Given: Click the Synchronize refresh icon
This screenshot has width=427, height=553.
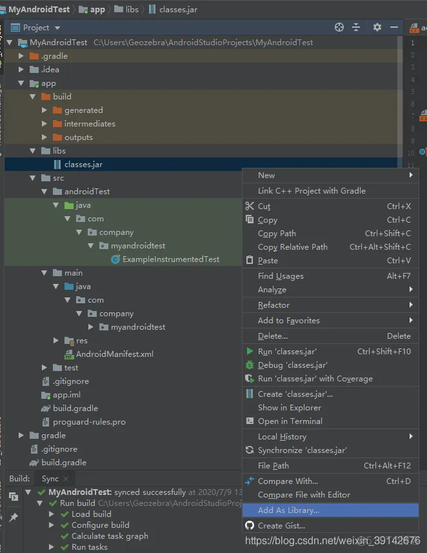Looking at the screenshot, I should point(249,450).
